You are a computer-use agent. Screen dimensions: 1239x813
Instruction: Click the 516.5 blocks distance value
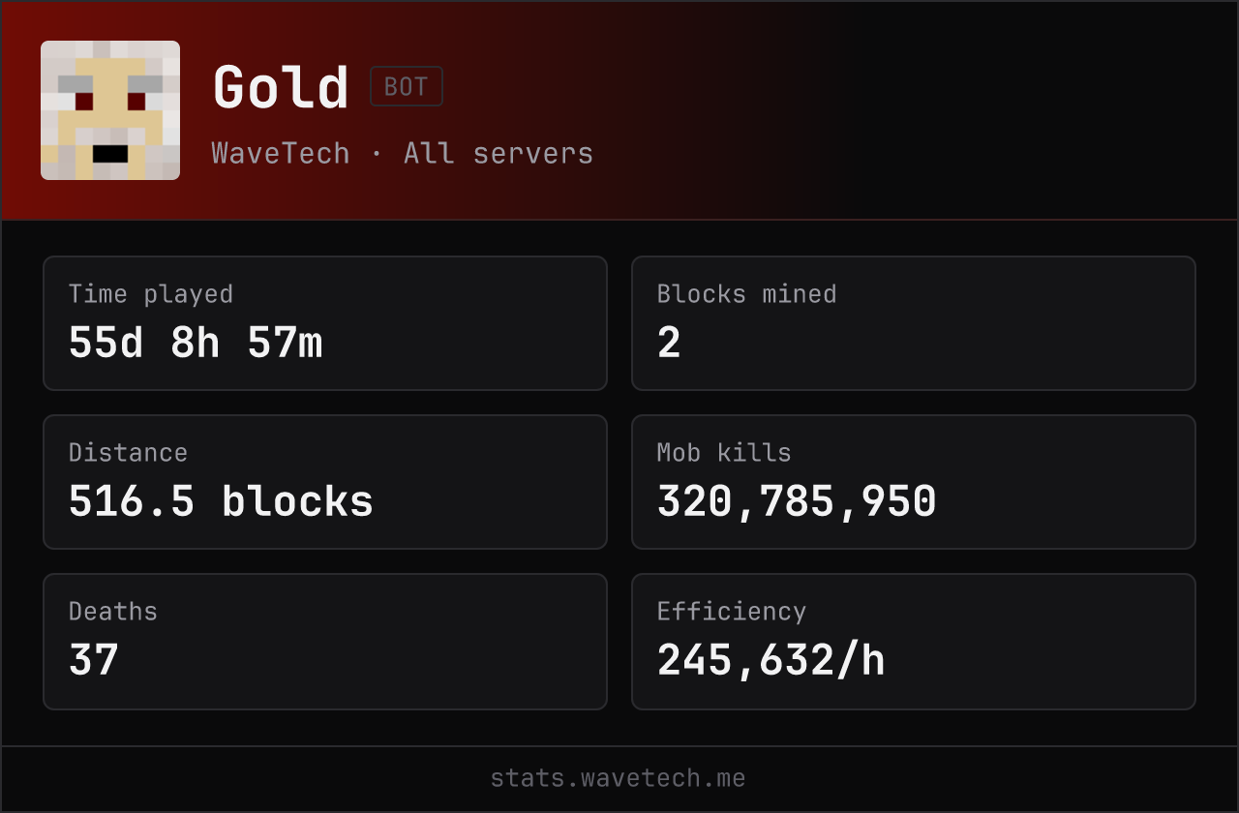221,501
